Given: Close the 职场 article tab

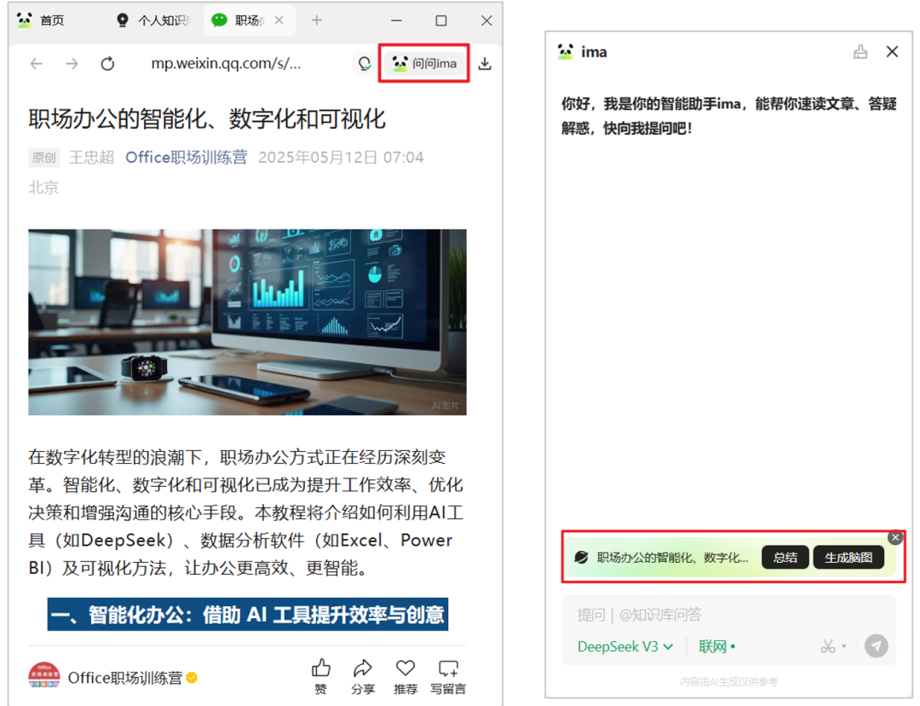Looking at the screenshot, I should click(279, 20).
